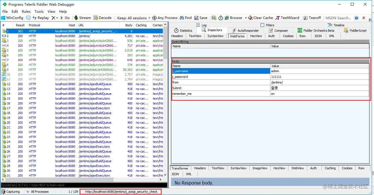Select response WebView tab
374x195 pixels.
click(x=298, y=168)
